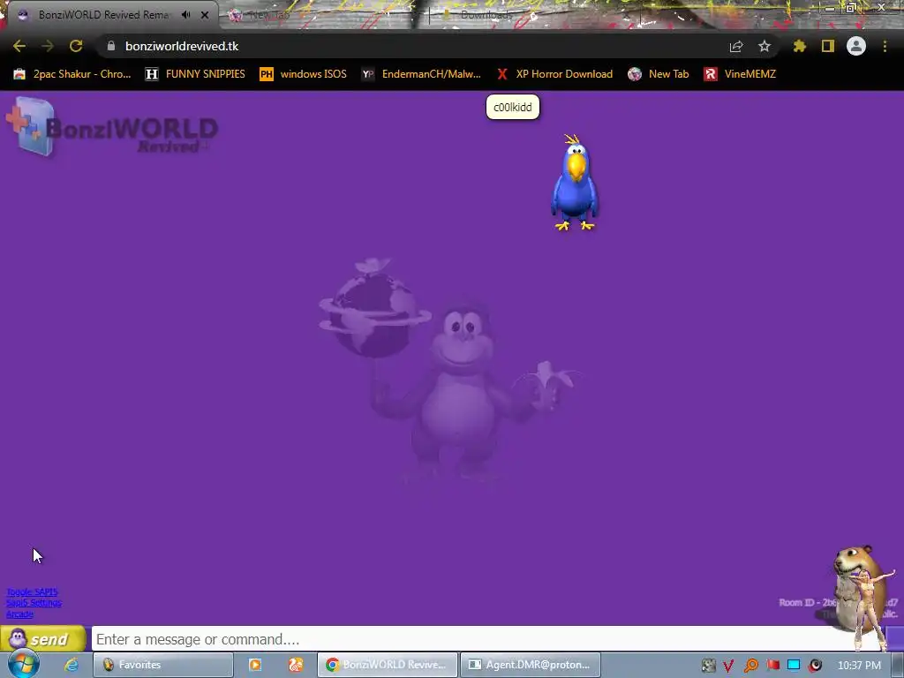The width and height of the screenshot is (904, 678).
Task: Reload the BonziWORLD page
Action: pyautogui.click(x=76, y=46)
